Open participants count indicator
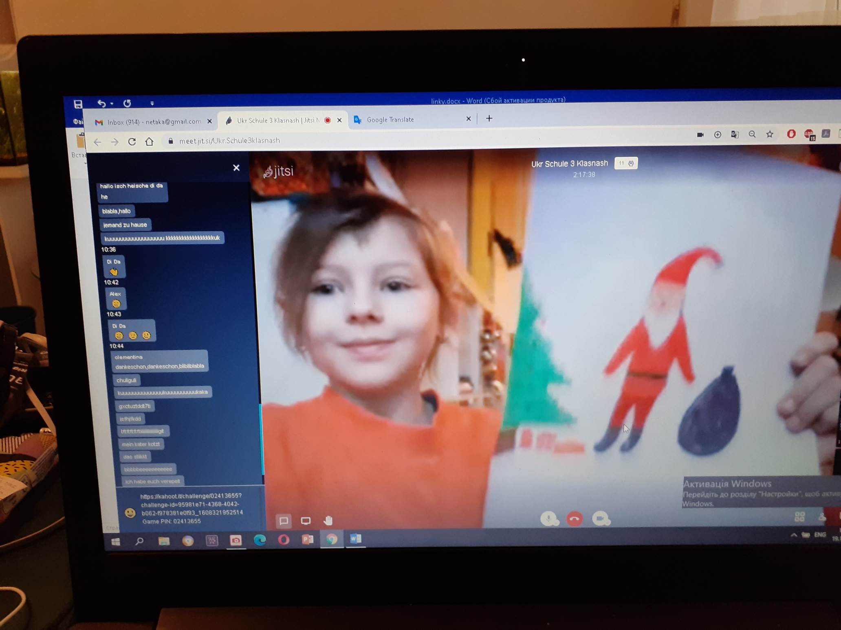The image size is (841, 630). coord(626,163)
